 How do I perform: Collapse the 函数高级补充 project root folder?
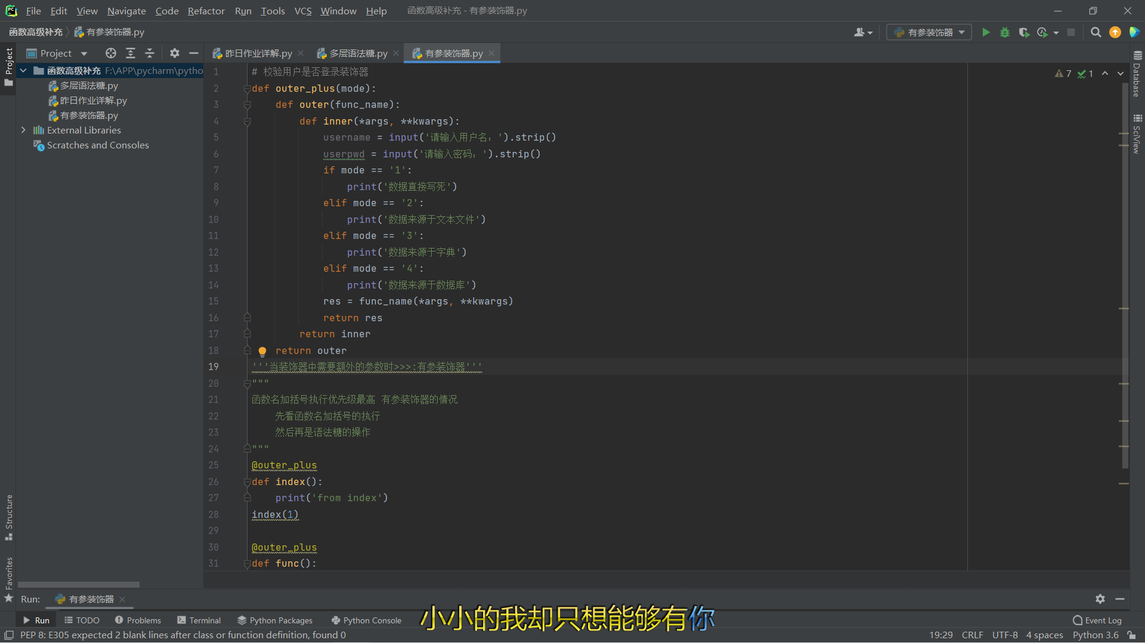pyautogui.click(x=23, y=71)
